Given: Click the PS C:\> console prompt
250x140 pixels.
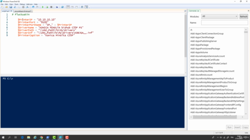Looking at the screenshot, I should tap(8, 79).
